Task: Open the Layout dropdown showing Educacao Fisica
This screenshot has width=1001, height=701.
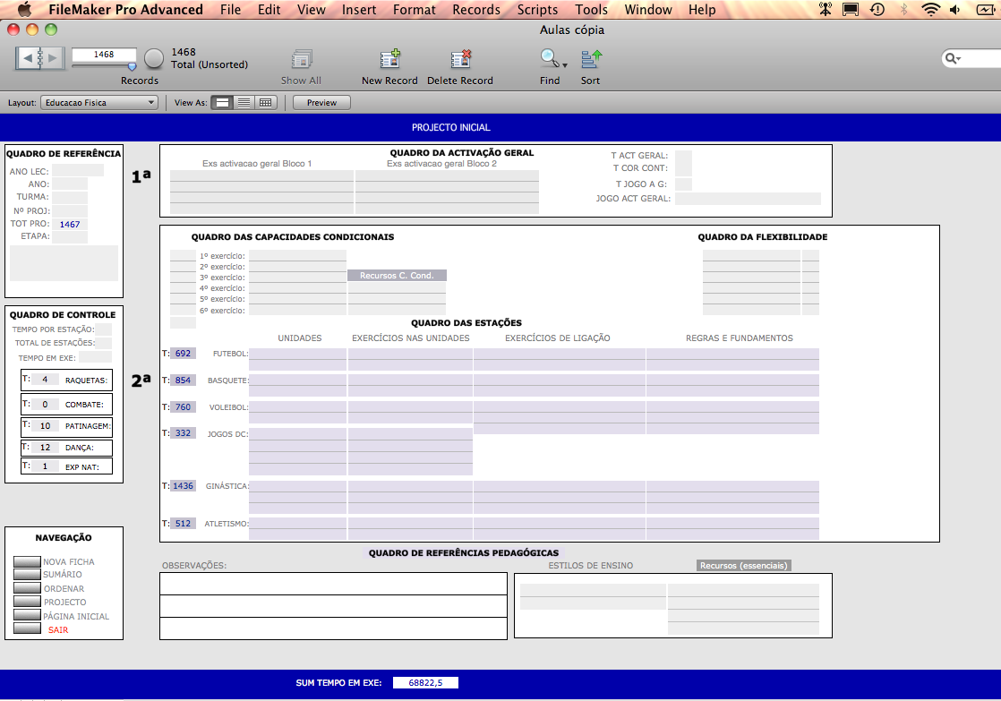Action: coord(98,103)
